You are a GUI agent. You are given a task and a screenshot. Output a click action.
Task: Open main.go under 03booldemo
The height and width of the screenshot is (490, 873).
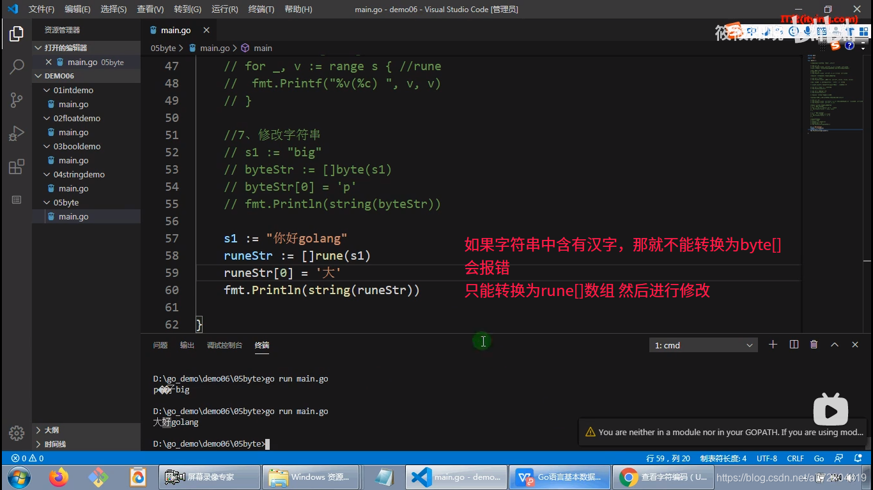pos(86,160)
